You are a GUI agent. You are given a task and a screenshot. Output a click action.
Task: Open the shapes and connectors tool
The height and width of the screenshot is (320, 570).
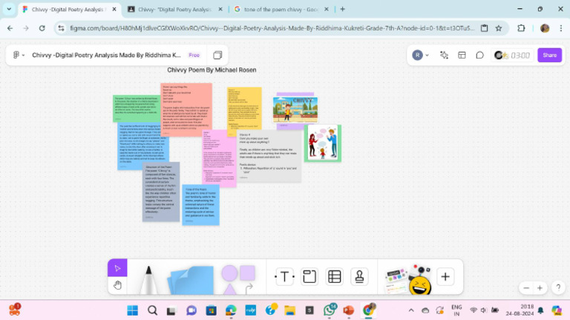(x=237, y=278)
